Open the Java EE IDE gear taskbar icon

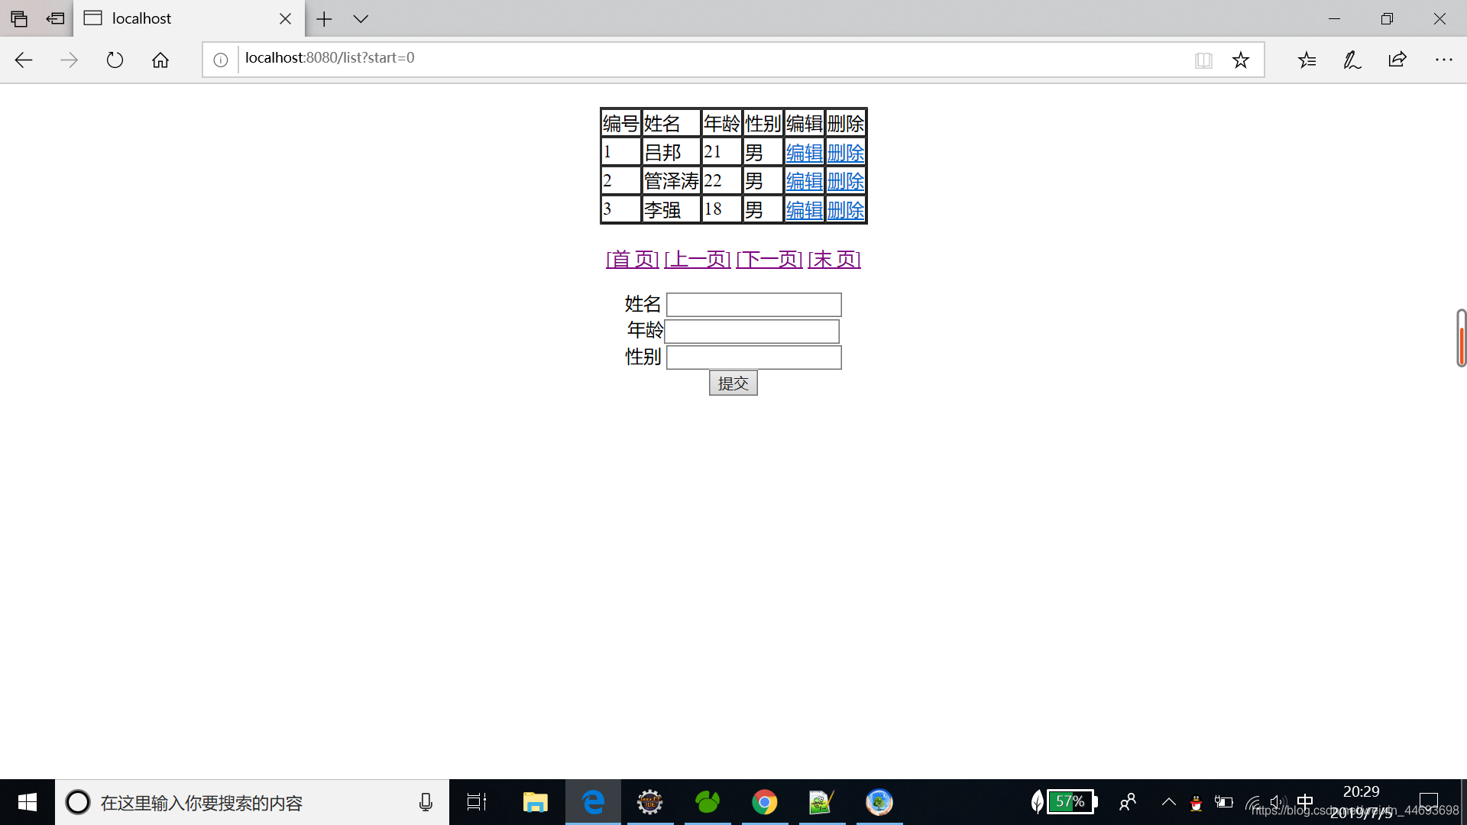pyautogui.click(x=650, y=802)
